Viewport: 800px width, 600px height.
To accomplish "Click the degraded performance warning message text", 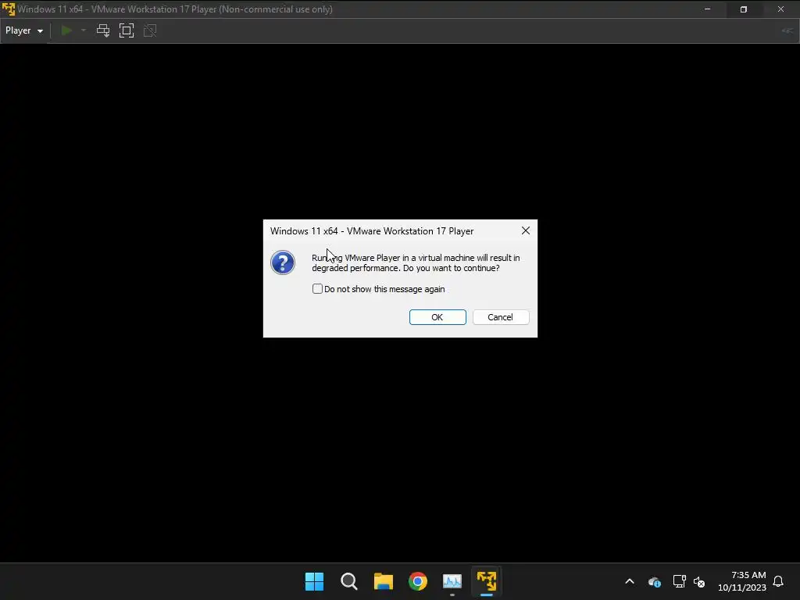I will click(416, 262).
